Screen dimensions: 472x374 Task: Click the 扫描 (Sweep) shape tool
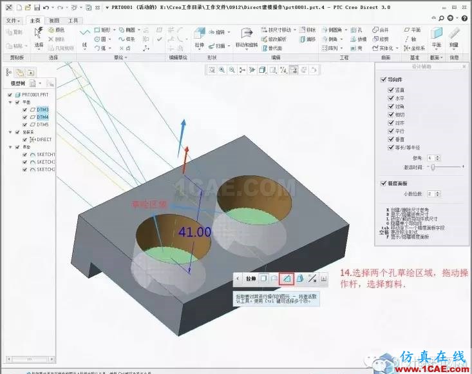click(x=217, y=46)
